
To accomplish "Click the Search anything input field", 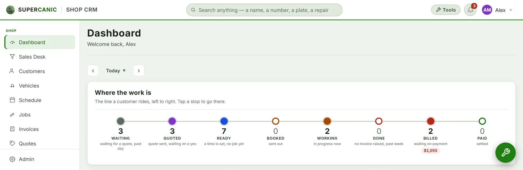I will [264, 10].
